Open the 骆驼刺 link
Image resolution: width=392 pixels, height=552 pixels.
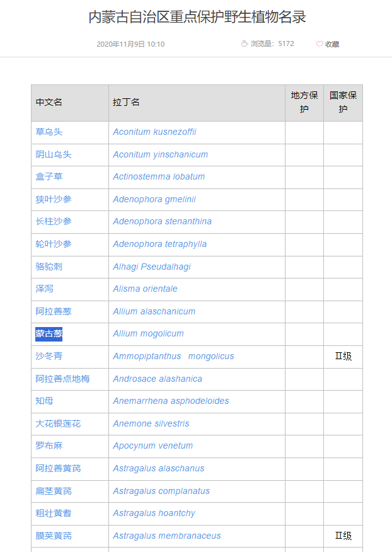coord(49,267)
